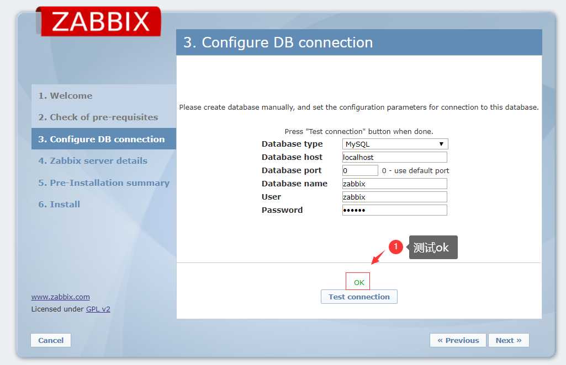Return via the Previous button

pyautogui.click(x=458, y=340)
